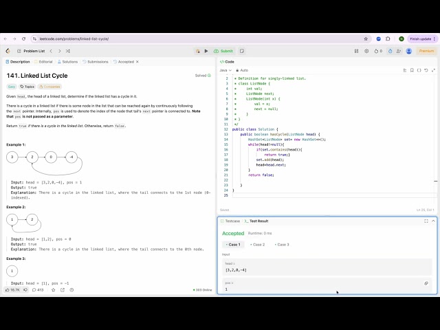Select Case 2 result

coord(258,245)
